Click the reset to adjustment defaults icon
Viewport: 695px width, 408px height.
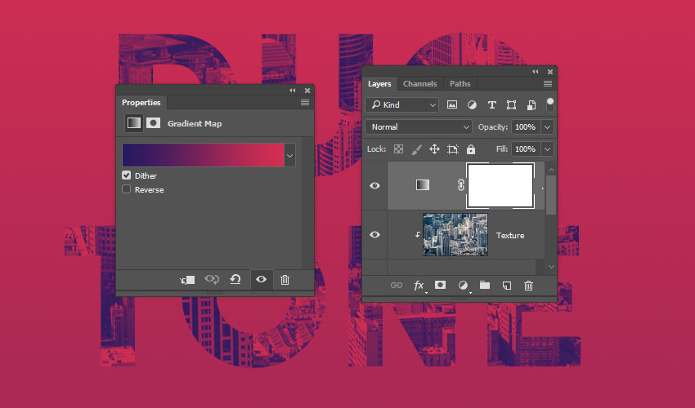pyautogui.click(x=235, y=280)
